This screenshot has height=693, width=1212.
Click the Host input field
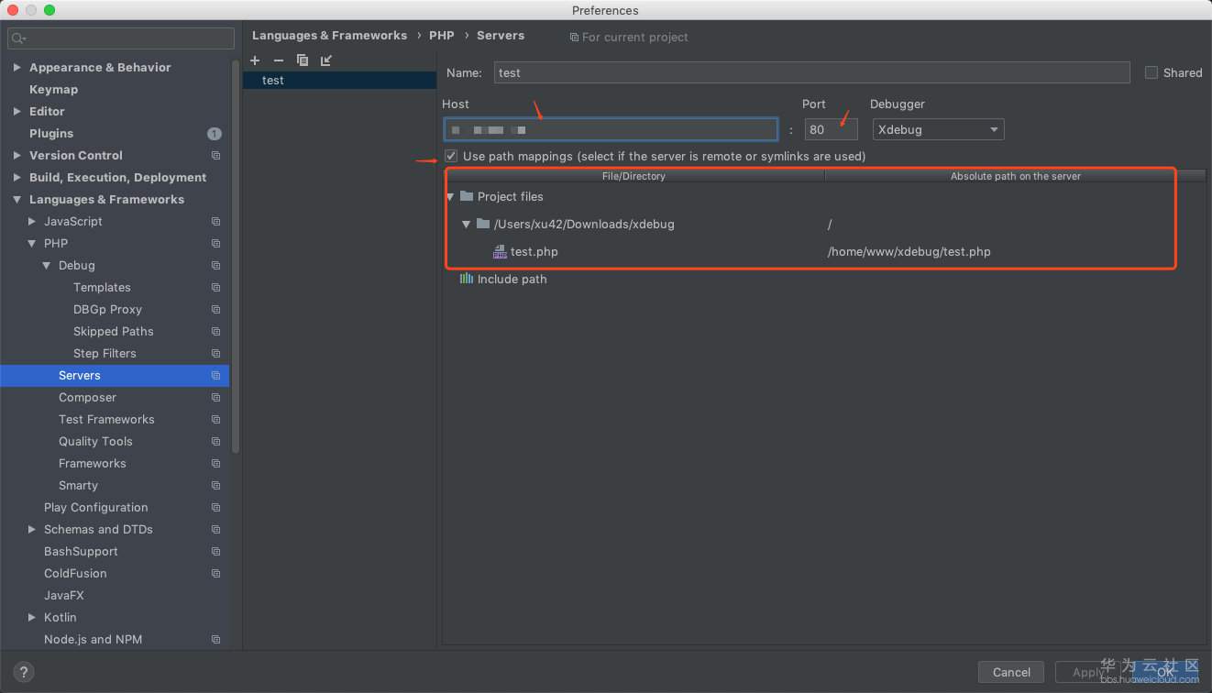click(x=612, y=129)
